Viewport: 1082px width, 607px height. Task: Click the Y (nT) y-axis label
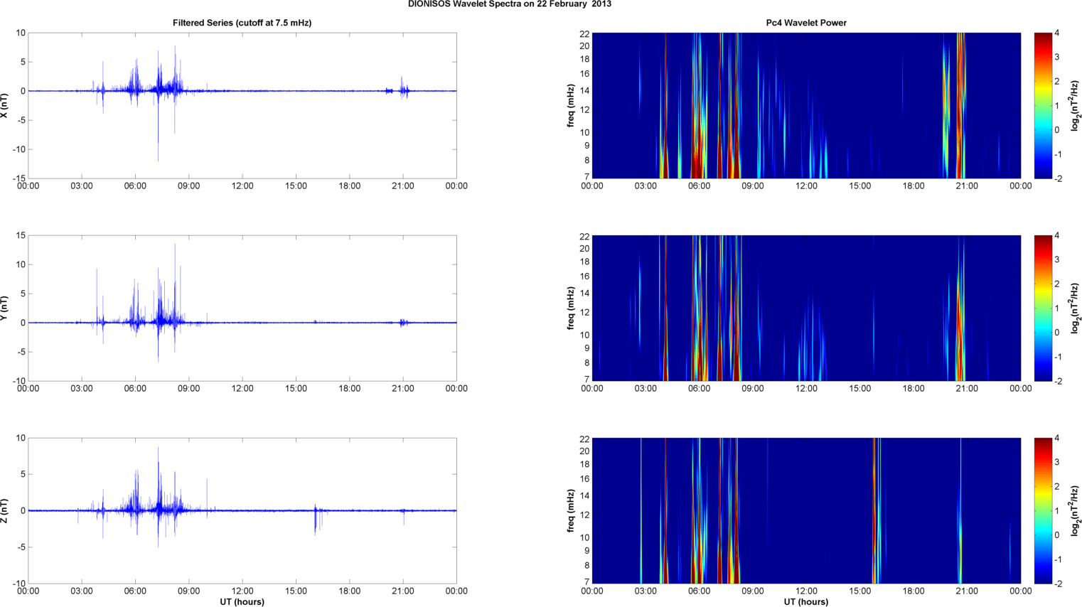pyautogui.click(x=4, y=308)
